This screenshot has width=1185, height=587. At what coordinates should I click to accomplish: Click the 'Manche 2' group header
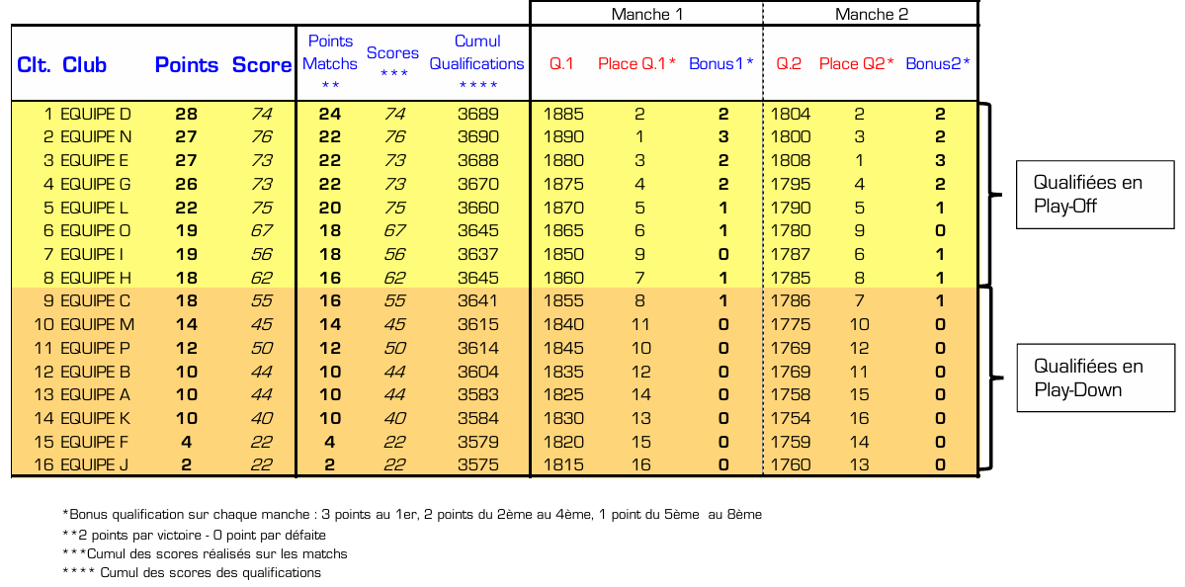click(x=872, y=14)
